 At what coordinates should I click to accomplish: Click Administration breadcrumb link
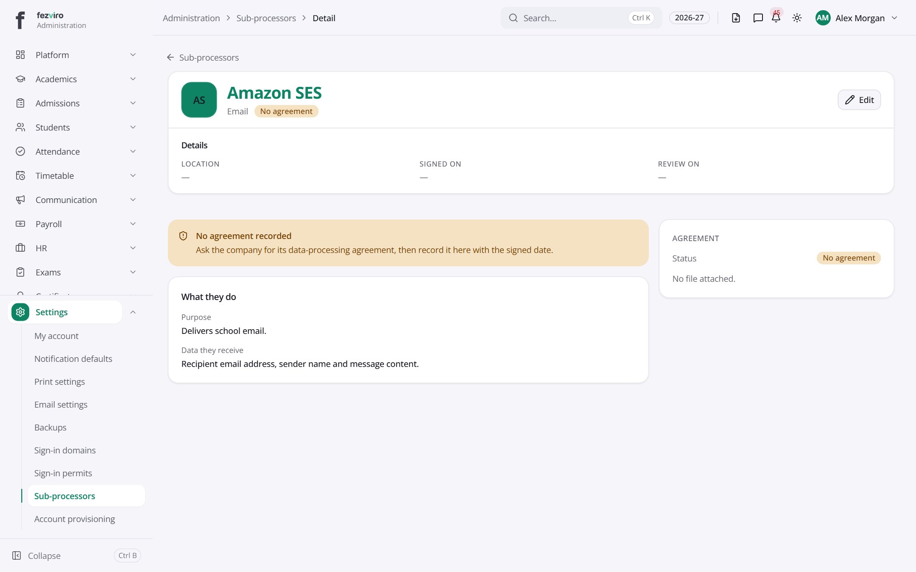coord(191,18)
